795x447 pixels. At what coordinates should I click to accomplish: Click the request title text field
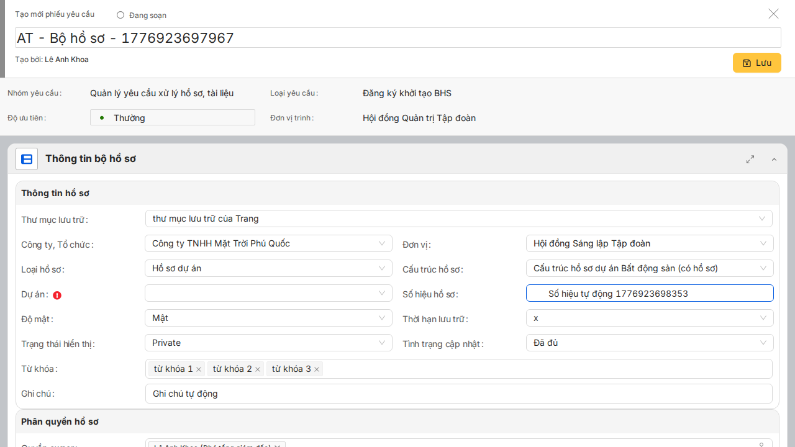[397, 38]
